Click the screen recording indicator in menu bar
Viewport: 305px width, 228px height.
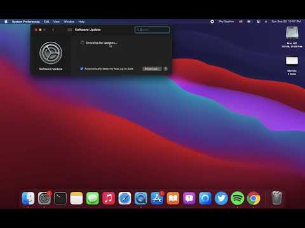212,22
